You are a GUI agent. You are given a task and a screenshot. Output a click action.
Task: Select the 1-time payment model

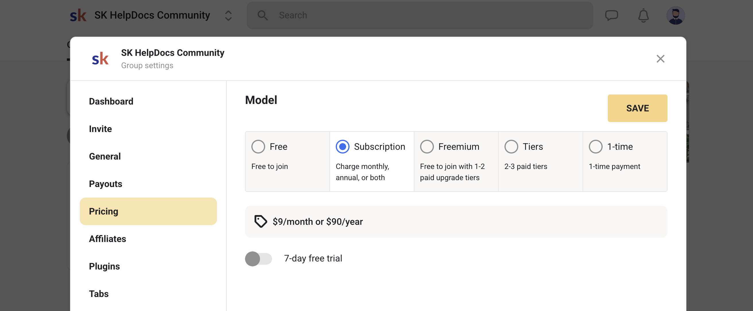tap(595, 146)
